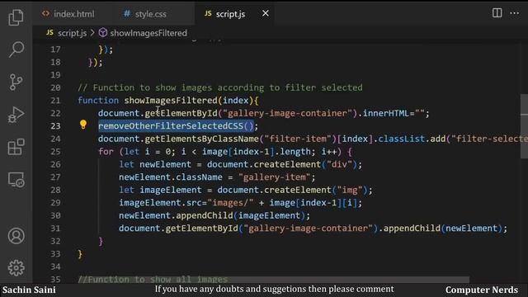
Task: Open the Source Control view
Action: tap(16, 82)
